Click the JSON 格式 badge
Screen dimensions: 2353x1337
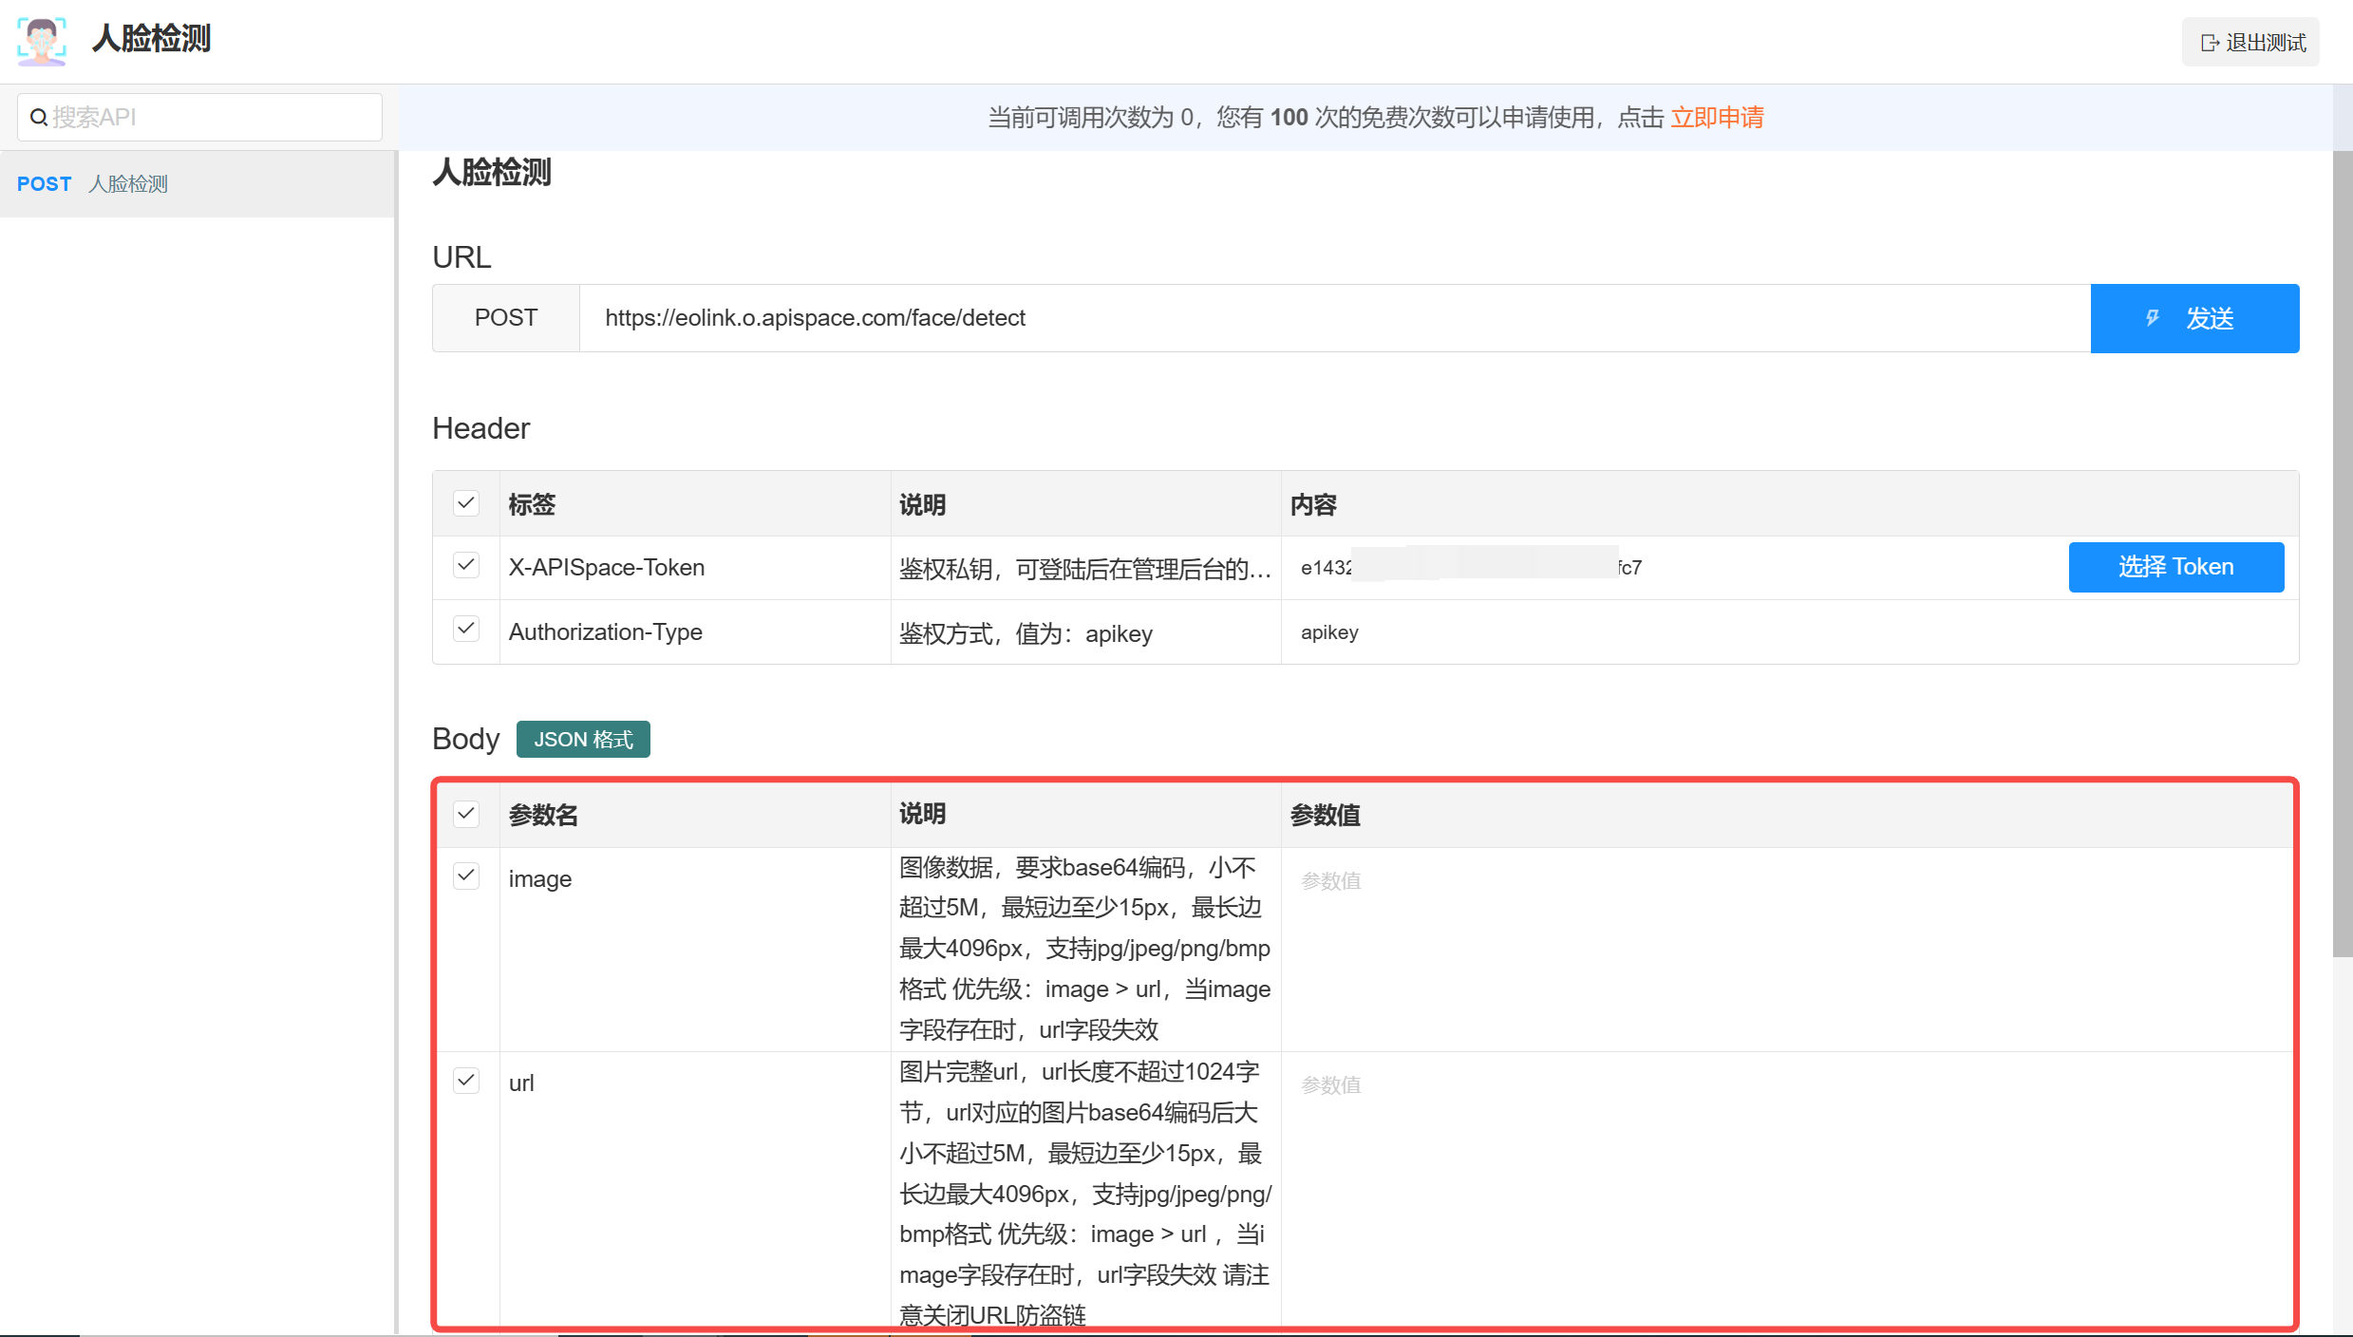pos(583,740)
